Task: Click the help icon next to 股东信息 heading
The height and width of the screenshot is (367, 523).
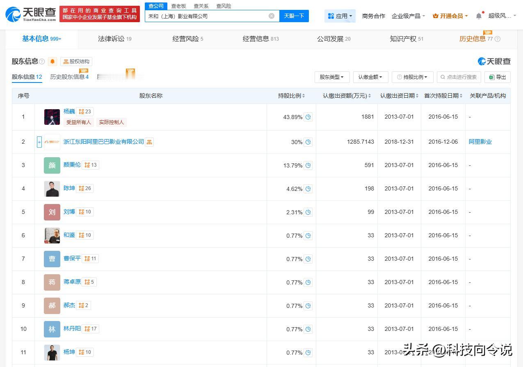Action: coord(42,62)
